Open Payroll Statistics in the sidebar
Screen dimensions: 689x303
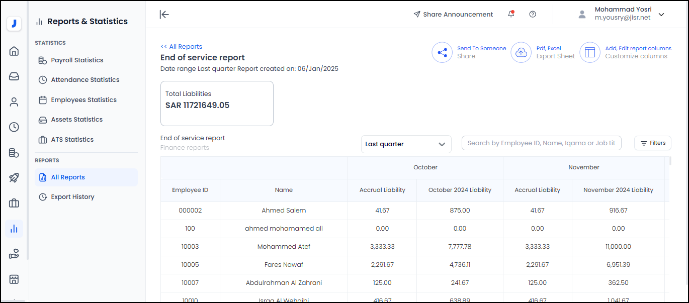(x=77, y=60)
